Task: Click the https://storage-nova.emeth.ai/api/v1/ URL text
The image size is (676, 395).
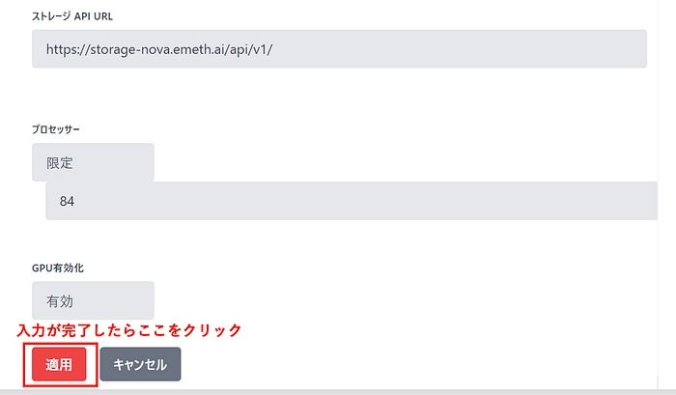Action: pyautogui.click(x=160, y=48)
